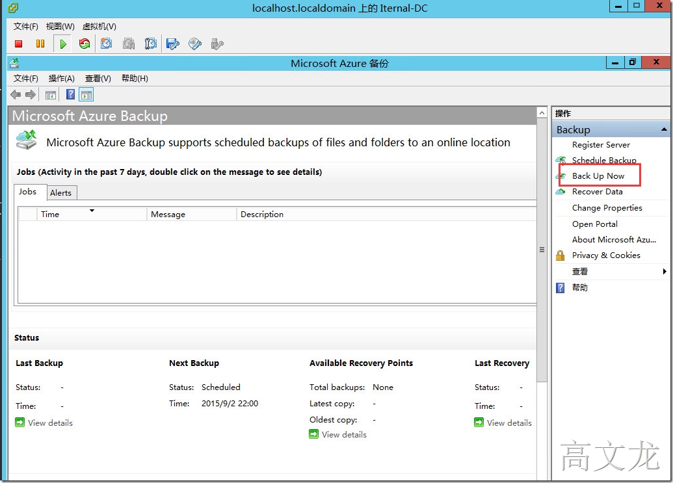This screenshot has height=483, width=673.
Task: Click Back Up Now action
Action: coord(598,176)
